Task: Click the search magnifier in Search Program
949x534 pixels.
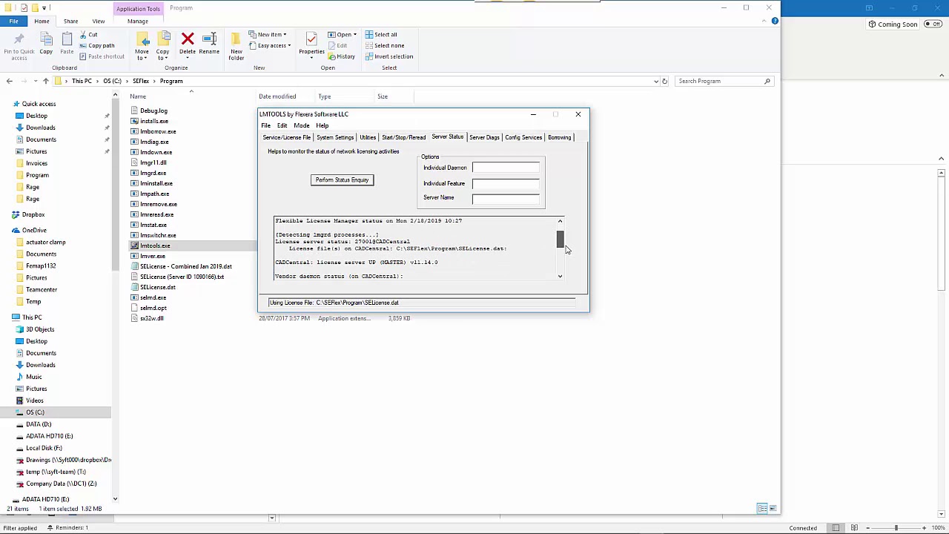Action: point(767,81)
